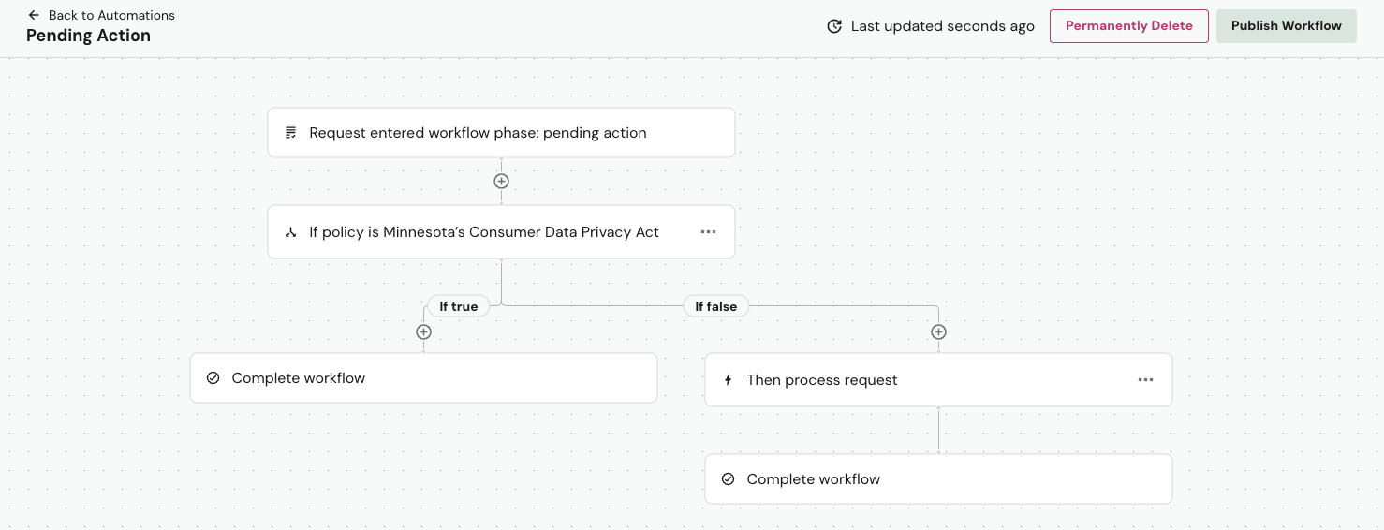Open the Then process request node

938,380
